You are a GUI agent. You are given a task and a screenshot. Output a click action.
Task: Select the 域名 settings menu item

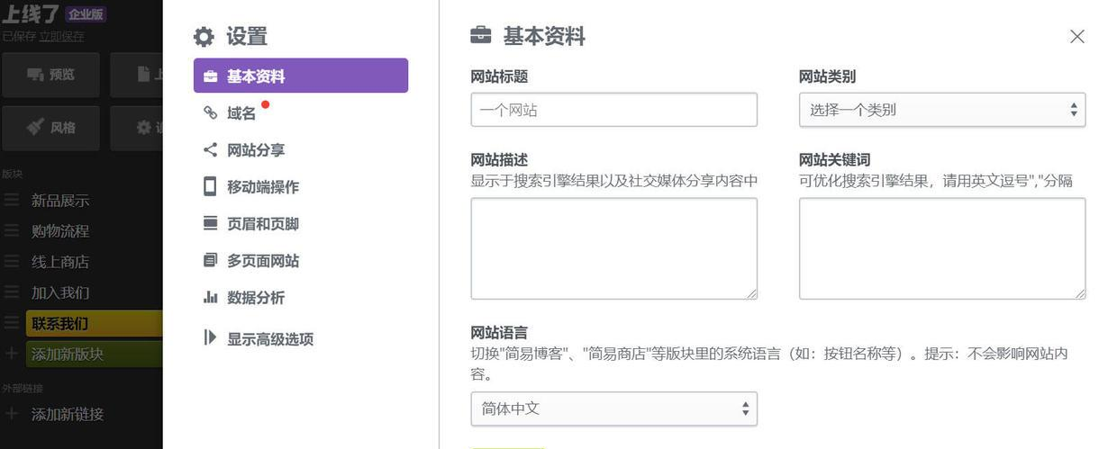coord(241,113)
